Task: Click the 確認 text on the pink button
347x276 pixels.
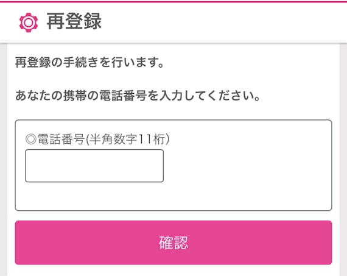Action: point(173,242)
